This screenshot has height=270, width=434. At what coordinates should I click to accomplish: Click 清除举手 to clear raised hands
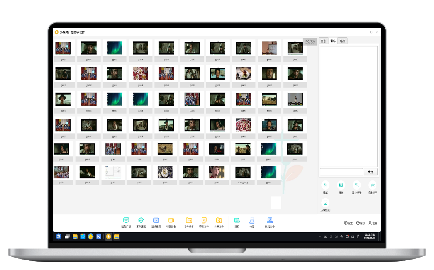click(x=372, y=186)
